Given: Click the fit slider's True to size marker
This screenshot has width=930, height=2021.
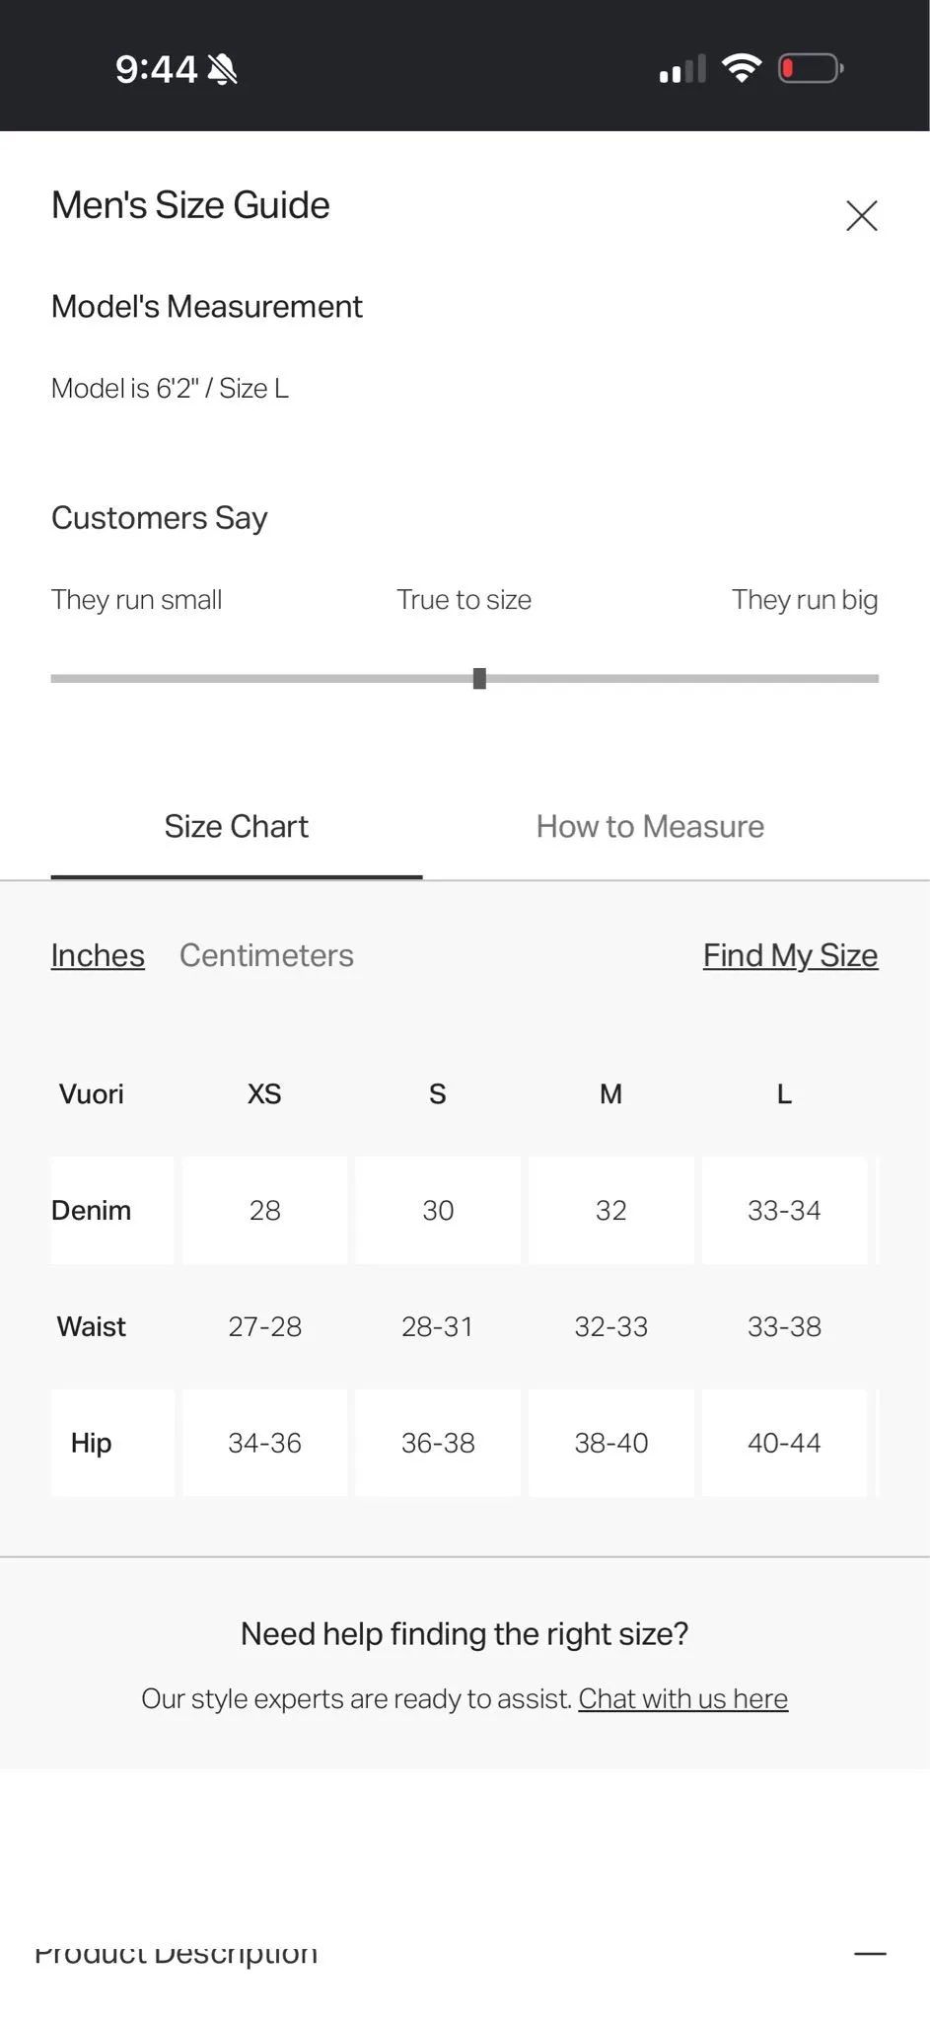Looking at the screenshot, I should (479, 679).
